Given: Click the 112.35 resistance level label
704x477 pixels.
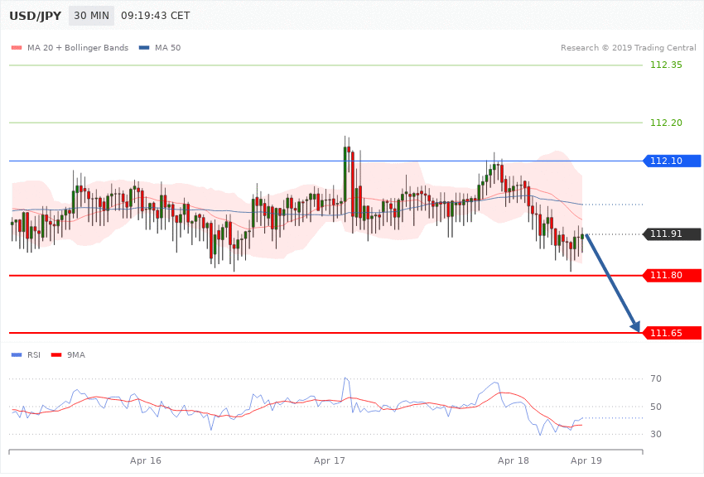Looking at the screenshot, I should [666, 65].
